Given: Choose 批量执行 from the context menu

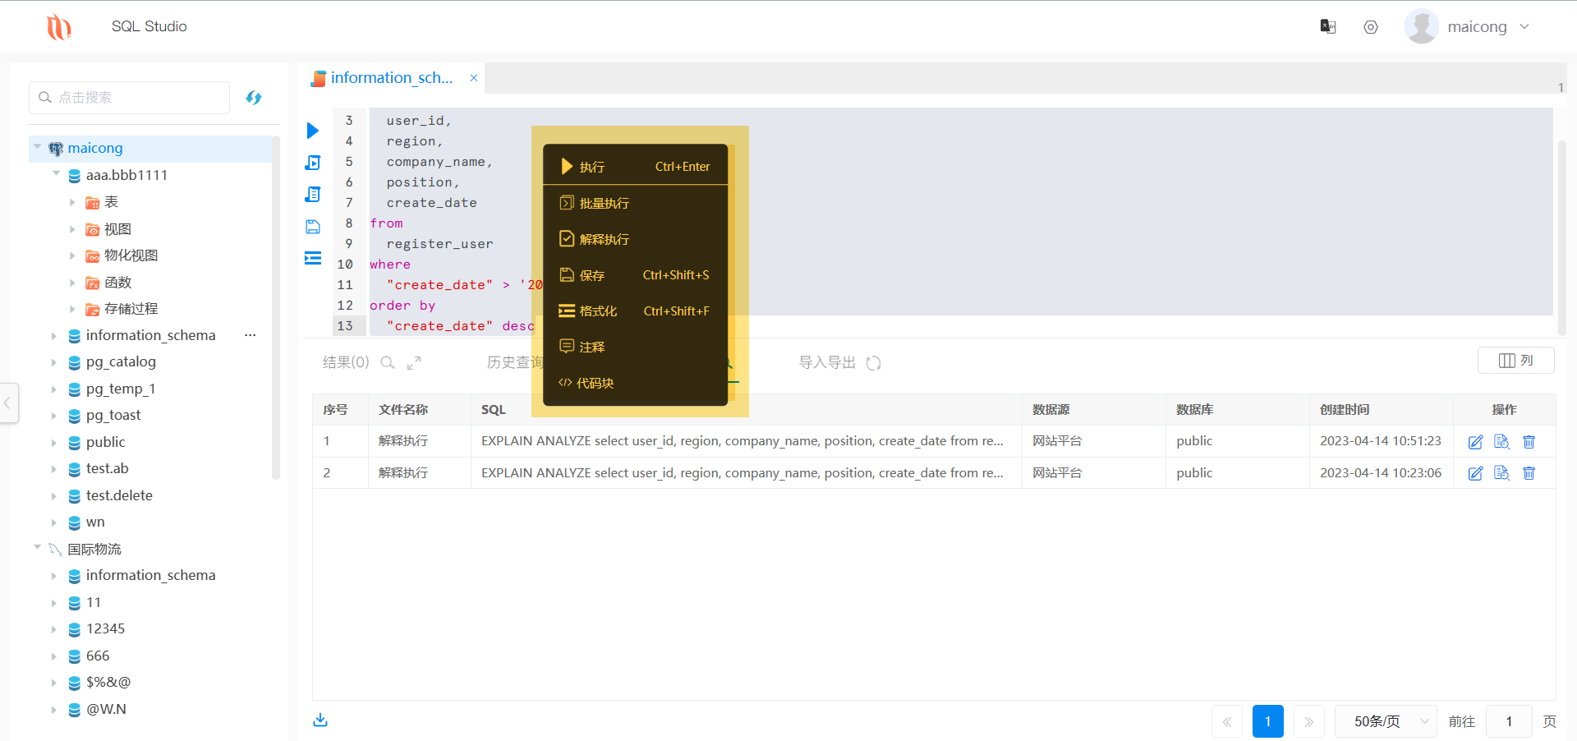Looking at the screenshot, I should pos(635,203).
